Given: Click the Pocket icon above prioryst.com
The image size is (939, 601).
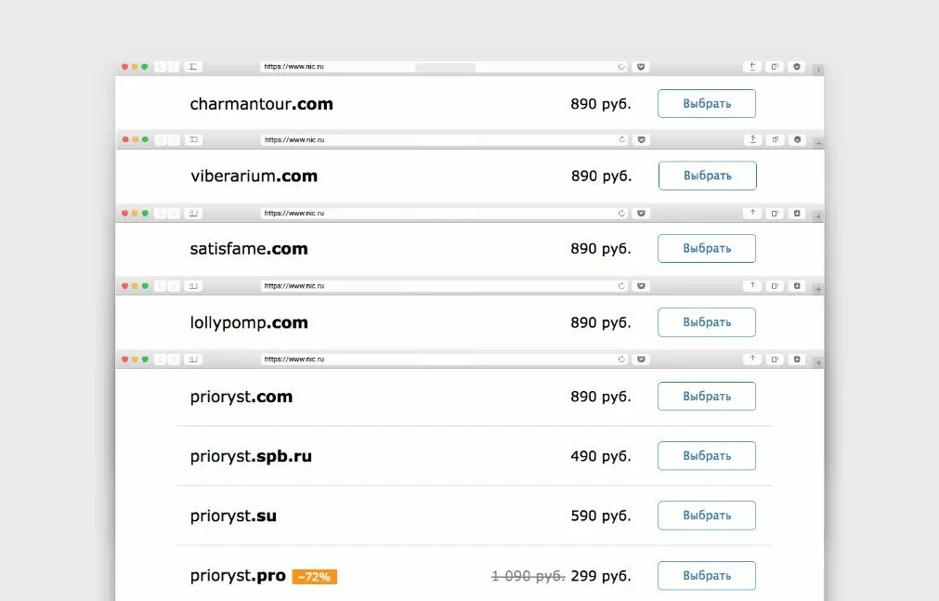Looking at the screenshot, I should point(641,359).
